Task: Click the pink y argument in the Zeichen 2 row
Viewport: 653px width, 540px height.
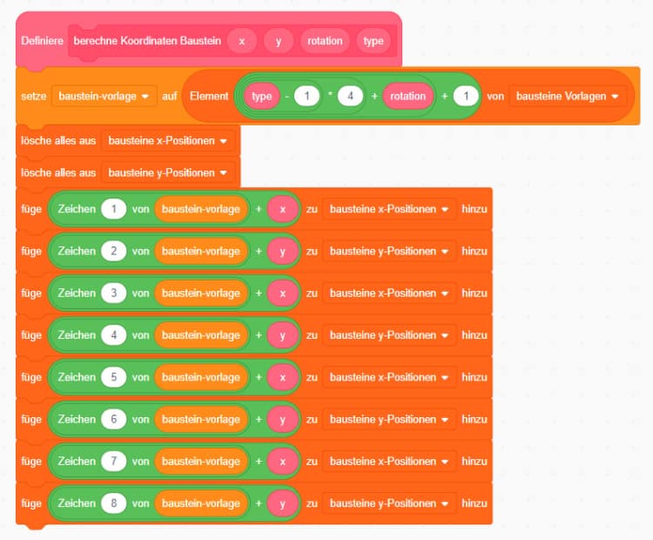Action: [x=283, y=251]
